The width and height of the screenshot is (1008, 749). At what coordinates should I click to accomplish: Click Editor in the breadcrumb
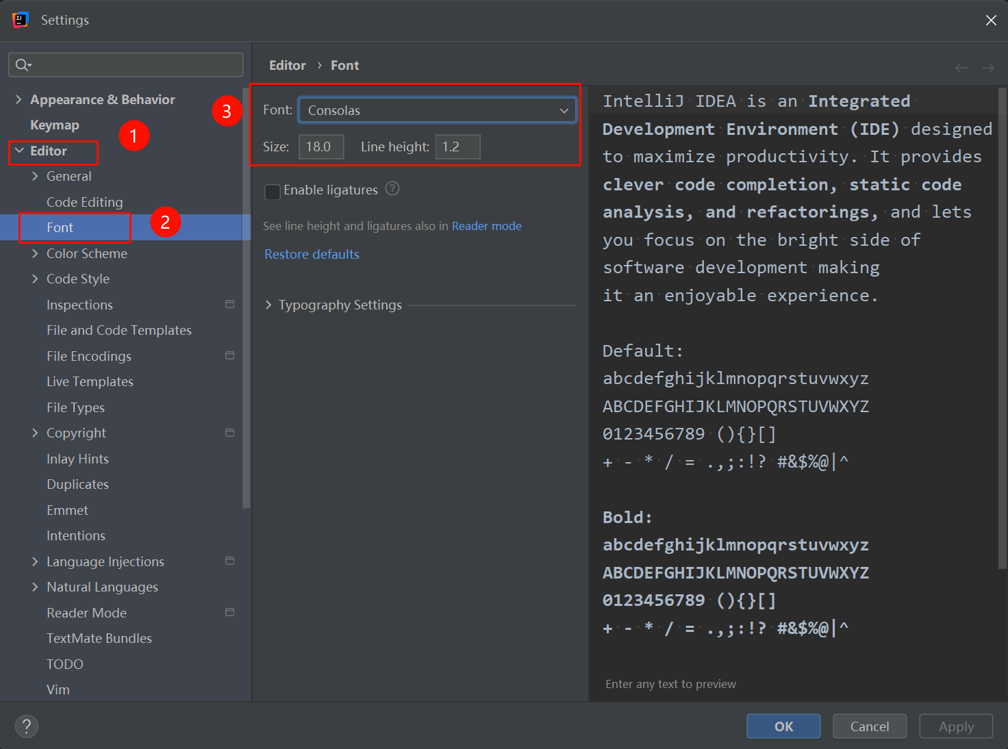(288, 65)
